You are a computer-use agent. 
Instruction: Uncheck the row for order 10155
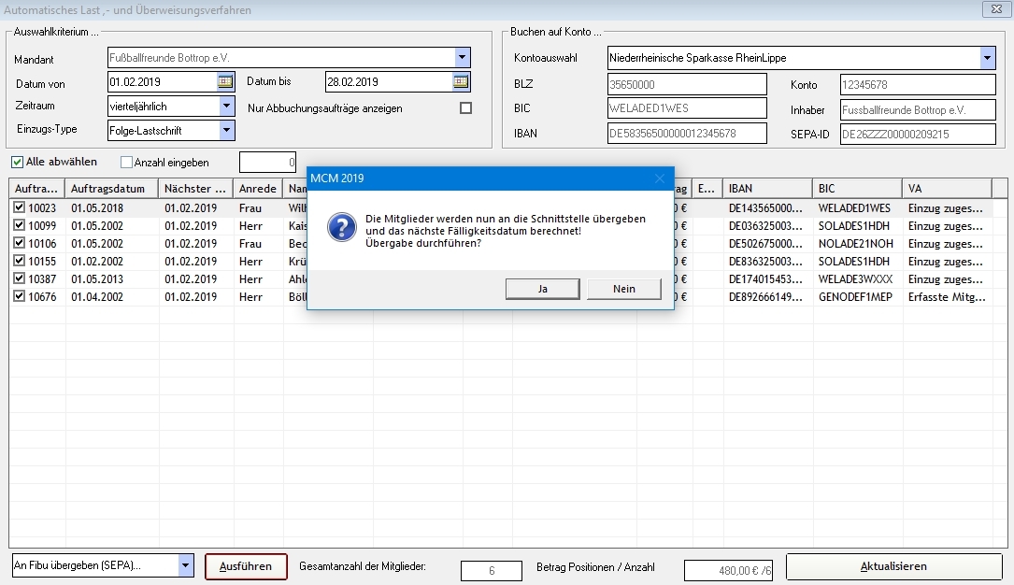20,261
